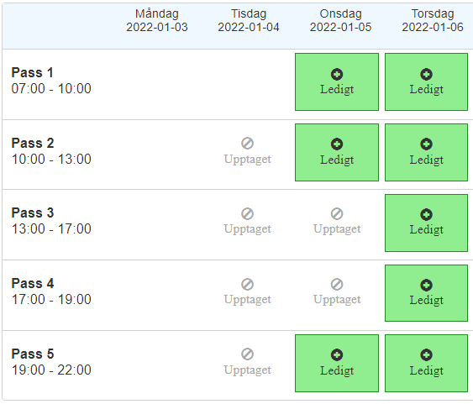Click the Pass 5 19:00 - 22:00 row label

point(51,362)
